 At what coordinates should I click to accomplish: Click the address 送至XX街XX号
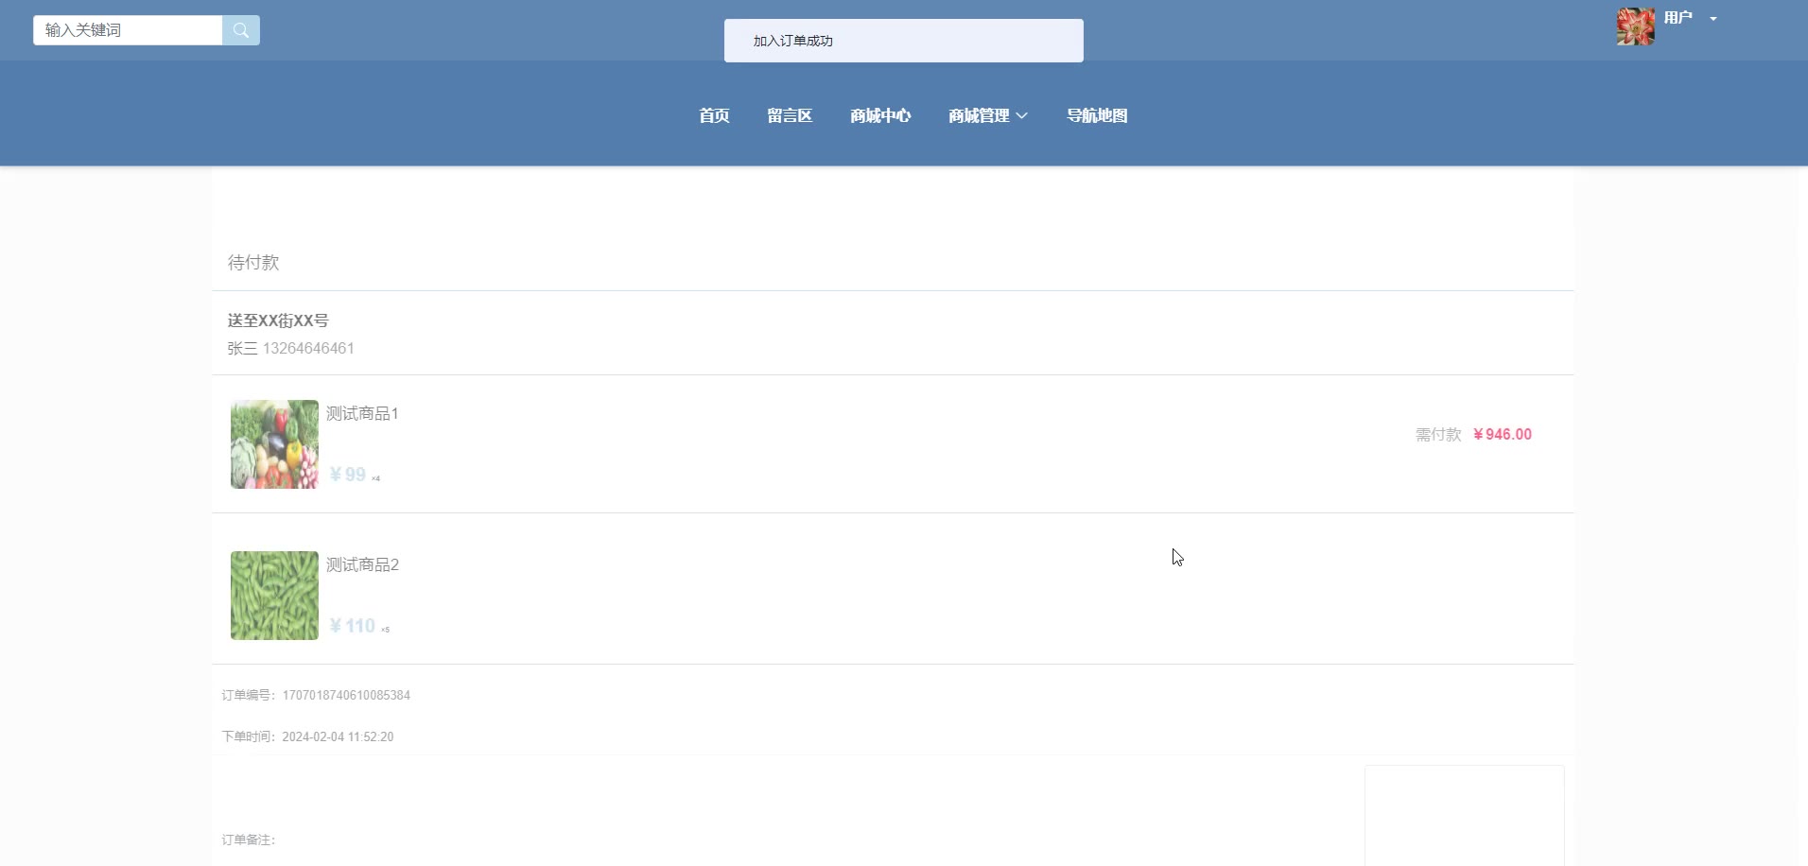(x=278, y=320)
